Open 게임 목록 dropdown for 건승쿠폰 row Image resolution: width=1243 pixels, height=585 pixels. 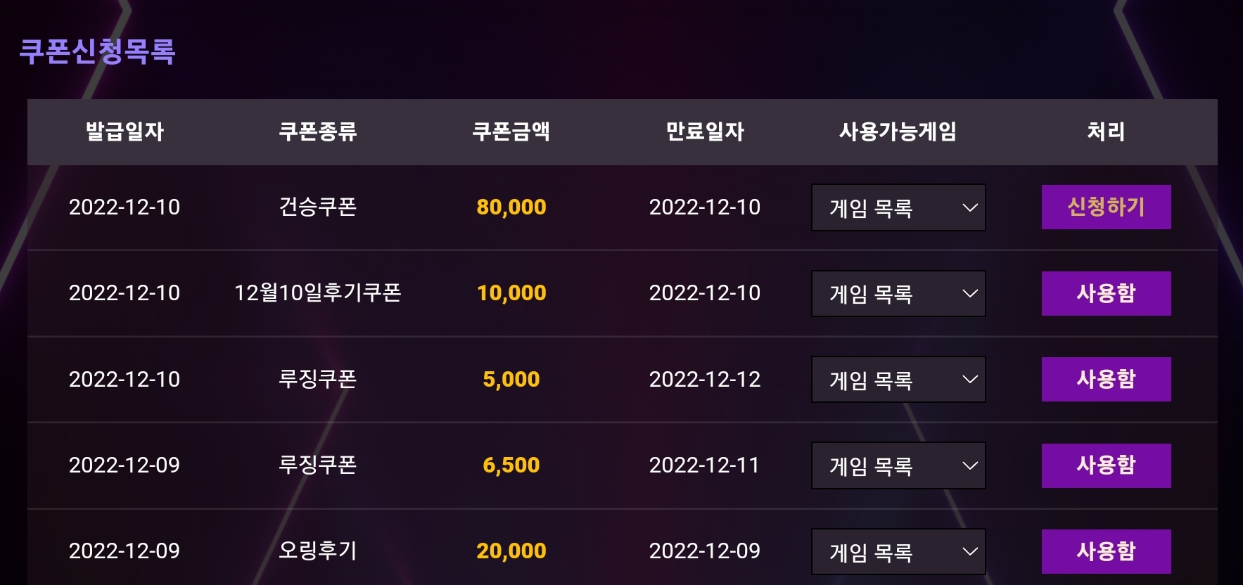[x=898, y=207]
